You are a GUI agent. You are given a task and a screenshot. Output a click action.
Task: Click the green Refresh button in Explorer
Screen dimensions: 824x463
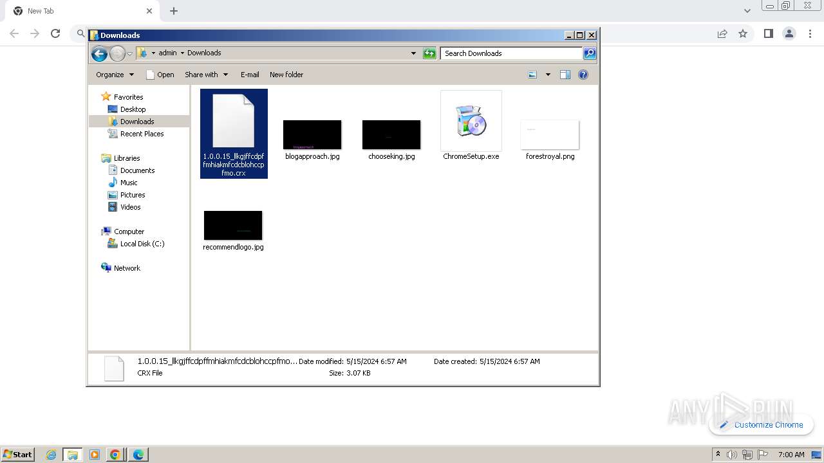click(x=429, y=53)
